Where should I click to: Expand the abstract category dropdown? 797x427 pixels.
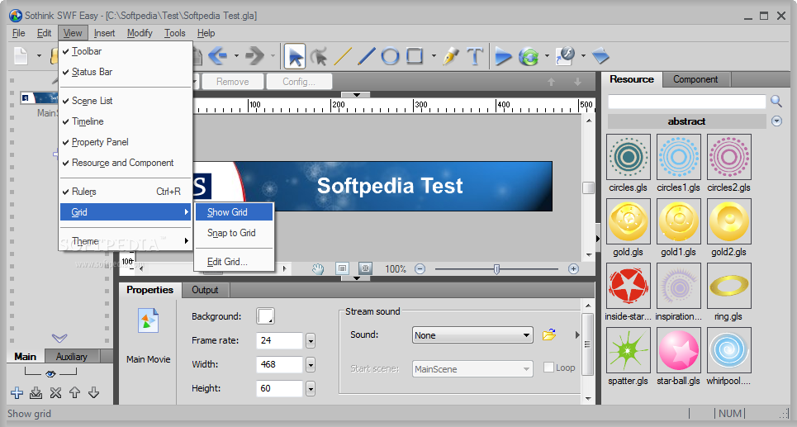776,121
